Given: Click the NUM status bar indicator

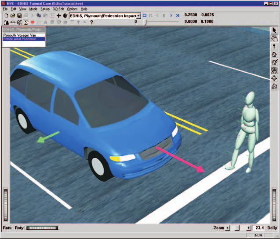Looking at the screenshot, I should click(x=258, y=235).
